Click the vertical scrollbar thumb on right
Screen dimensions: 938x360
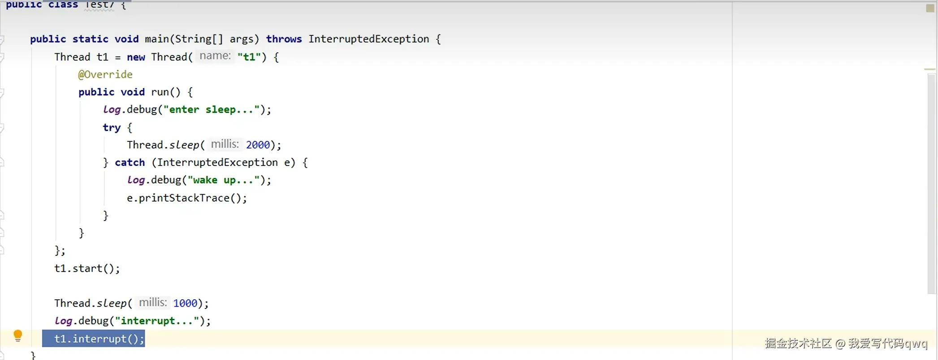[931, 183]
